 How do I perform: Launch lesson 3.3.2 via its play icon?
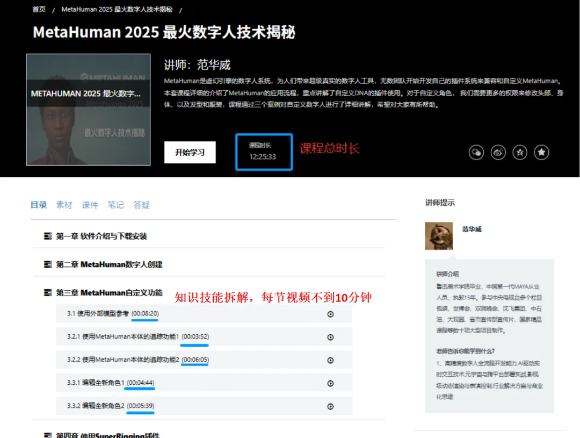click(x=330, y=406)
